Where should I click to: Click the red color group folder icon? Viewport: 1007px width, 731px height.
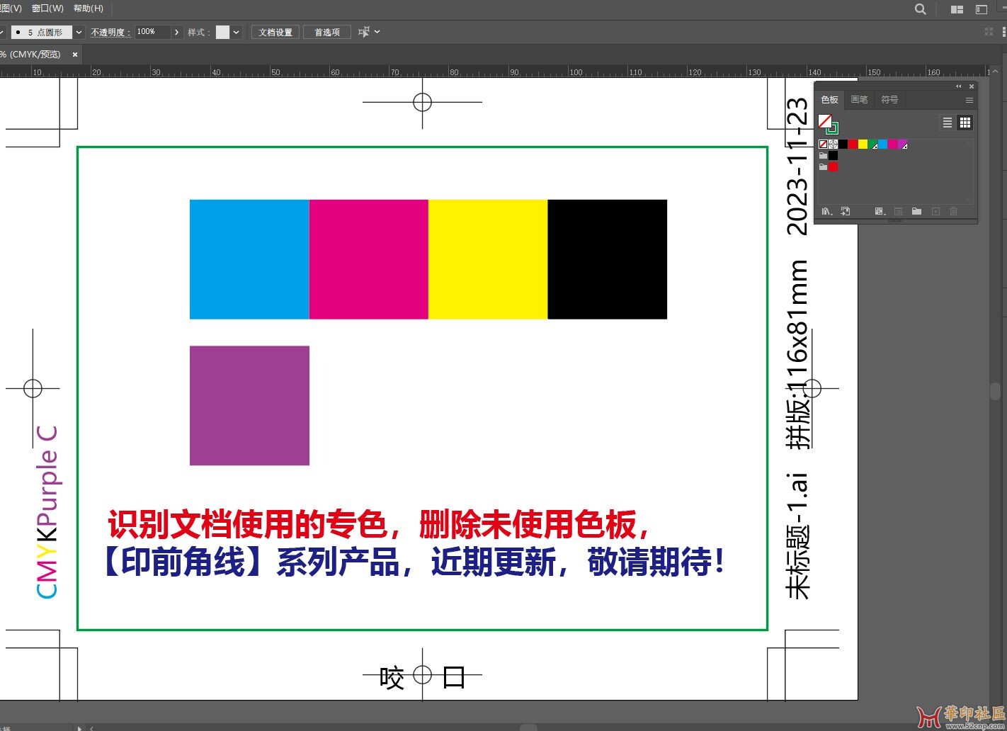click(x=823, y=167)
